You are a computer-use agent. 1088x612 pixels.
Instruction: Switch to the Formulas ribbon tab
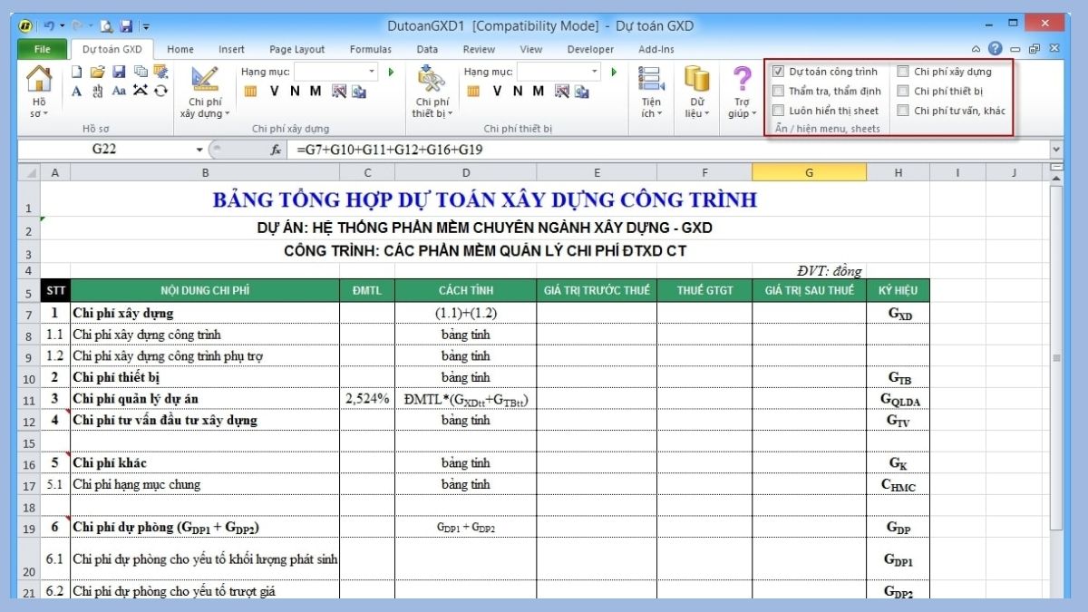(370, 50)
